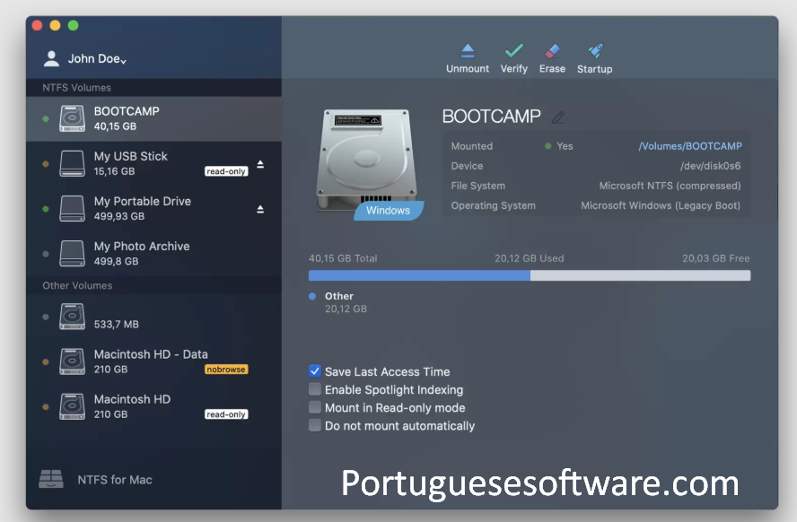The image size is (797, 522).
Task: Open the John Doe account dropdown
Action: [x=97, y=59]
